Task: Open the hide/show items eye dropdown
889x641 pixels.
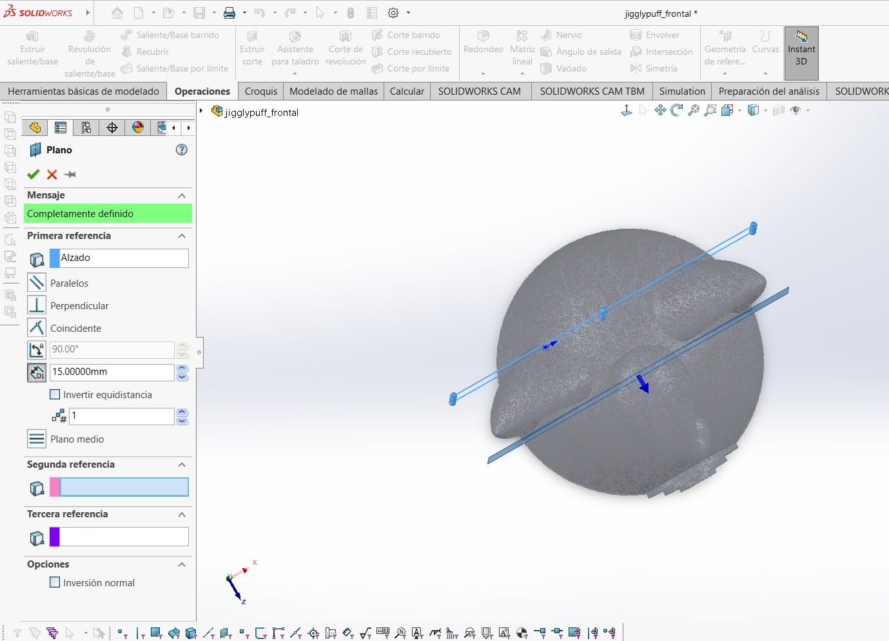Action: pyautogui.click(x=808, y=110)
